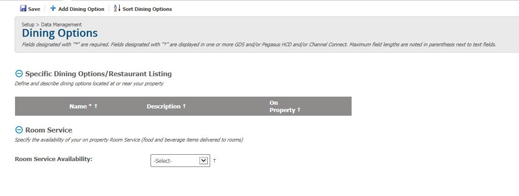Click the Description column header
Screen dimensions: 519x196
coord(166,106)
